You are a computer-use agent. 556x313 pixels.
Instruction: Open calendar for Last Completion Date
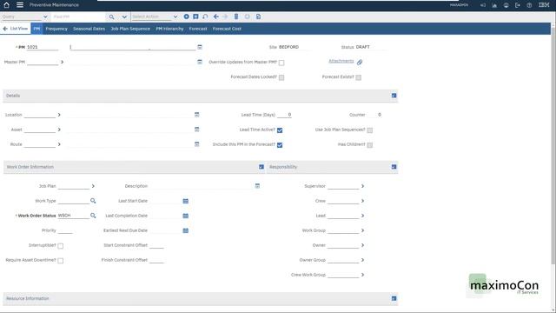[x=185, y=216]
